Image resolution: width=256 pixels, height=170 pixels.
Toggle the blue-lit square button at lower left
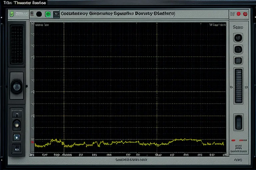coord(17,137)
